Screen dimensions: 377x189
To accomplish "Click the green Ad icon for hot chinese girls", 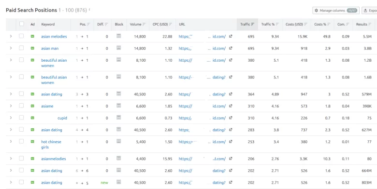I will 32,142.
